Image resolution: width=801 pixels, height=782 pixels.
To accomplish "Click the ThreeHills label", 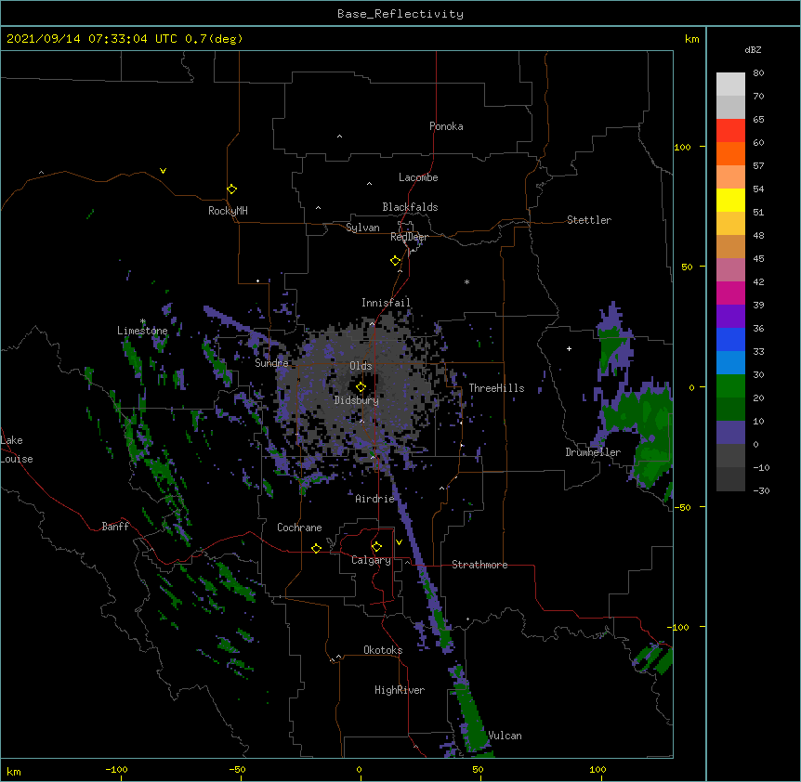I will pyautogui.click(x=496, y=388).
